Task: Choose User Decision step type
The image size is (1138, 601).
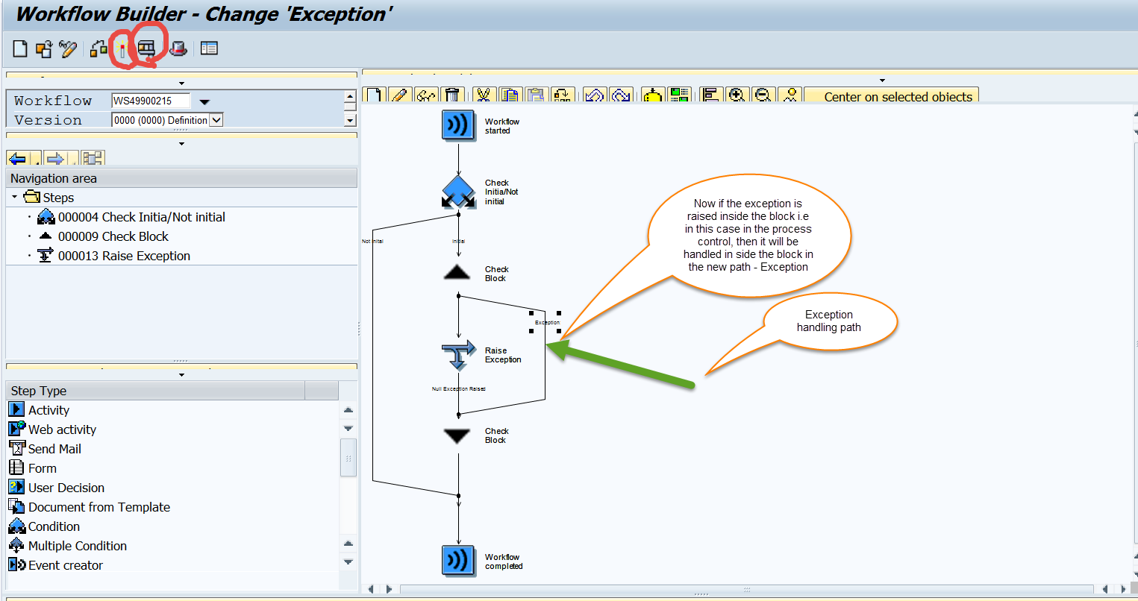Action: click(66, 488)
